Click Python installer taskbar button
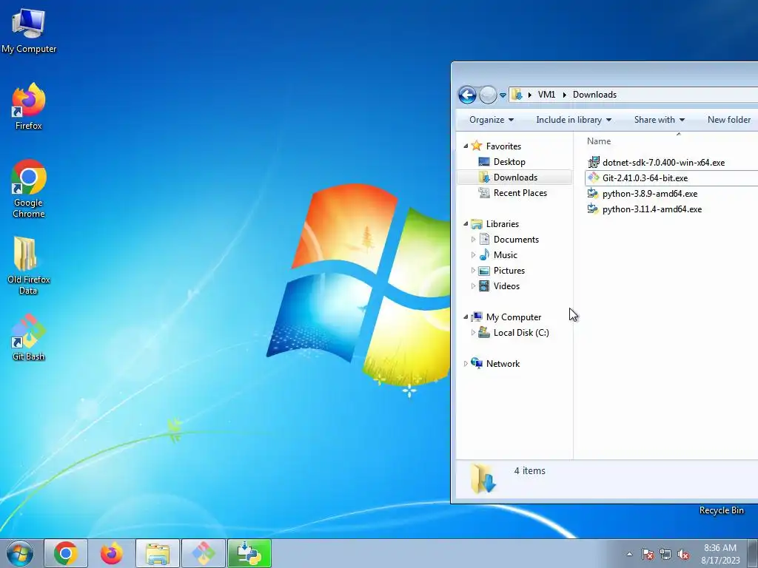This screenshot has height=568, width=758. (249, 553)
